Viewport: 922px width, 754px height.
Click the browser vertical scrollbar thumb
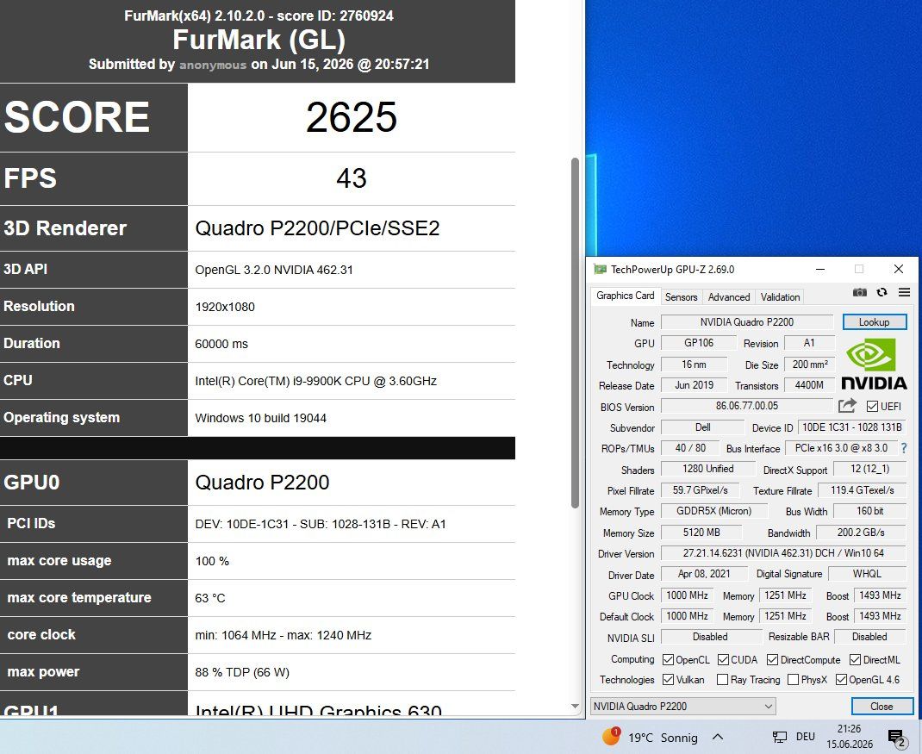(x=575, y=333)
